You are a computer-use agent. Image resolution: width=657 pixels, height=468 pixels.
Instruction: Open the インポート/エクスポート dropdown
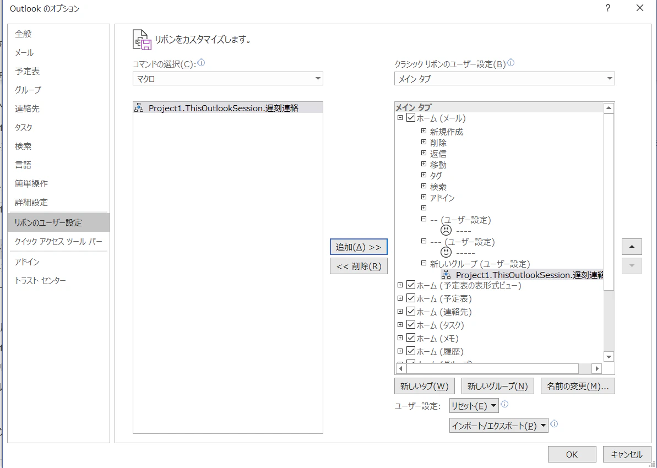pyautogui.click(x=498, y=425)
